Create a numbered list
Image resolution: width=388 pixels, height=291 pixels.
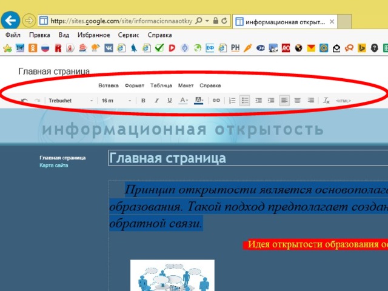(232, 101)
